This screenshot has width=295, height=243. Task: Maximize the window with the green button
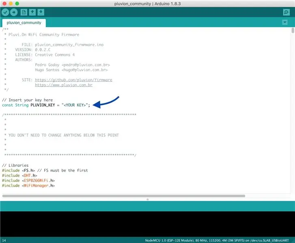click(x=17, y=4)
